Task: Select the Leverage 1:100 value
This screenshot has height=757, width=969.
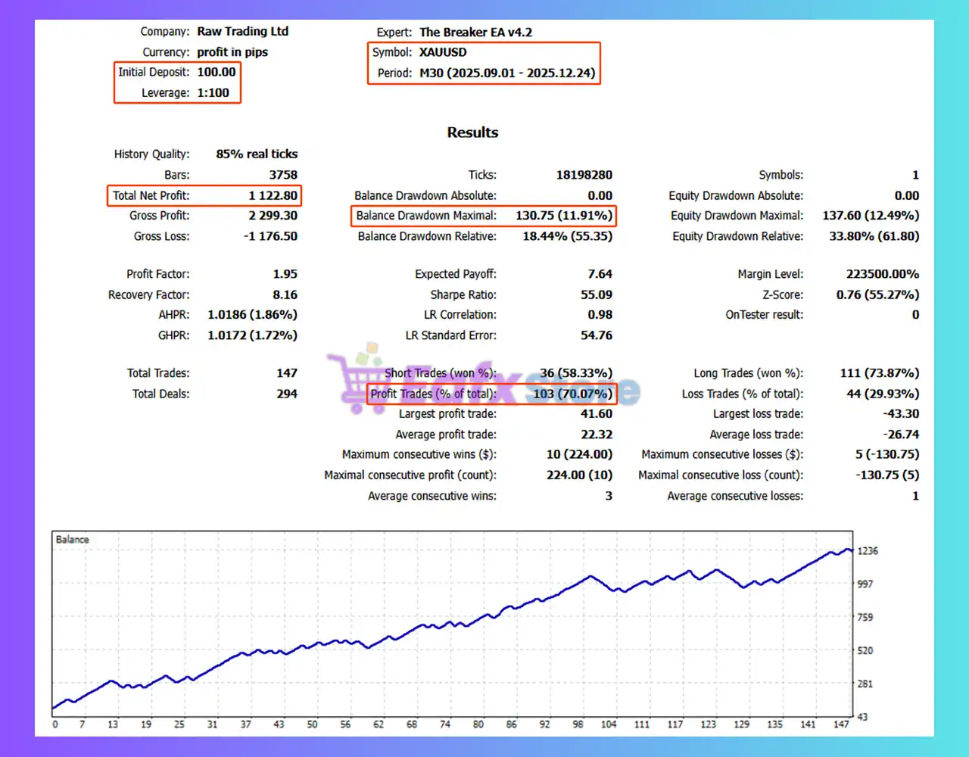Action: [x=213, y=92]
